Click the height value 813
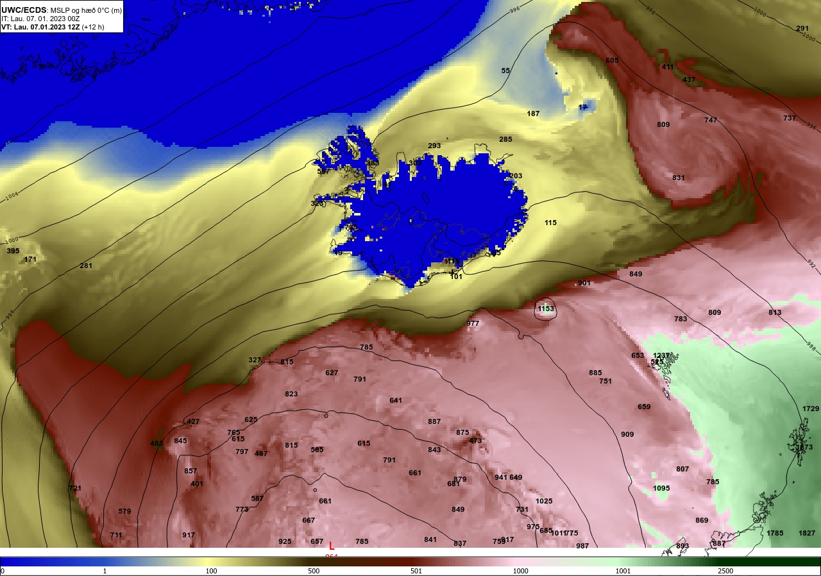This screenshot has width=821, height=576. (x=775, y=312)
